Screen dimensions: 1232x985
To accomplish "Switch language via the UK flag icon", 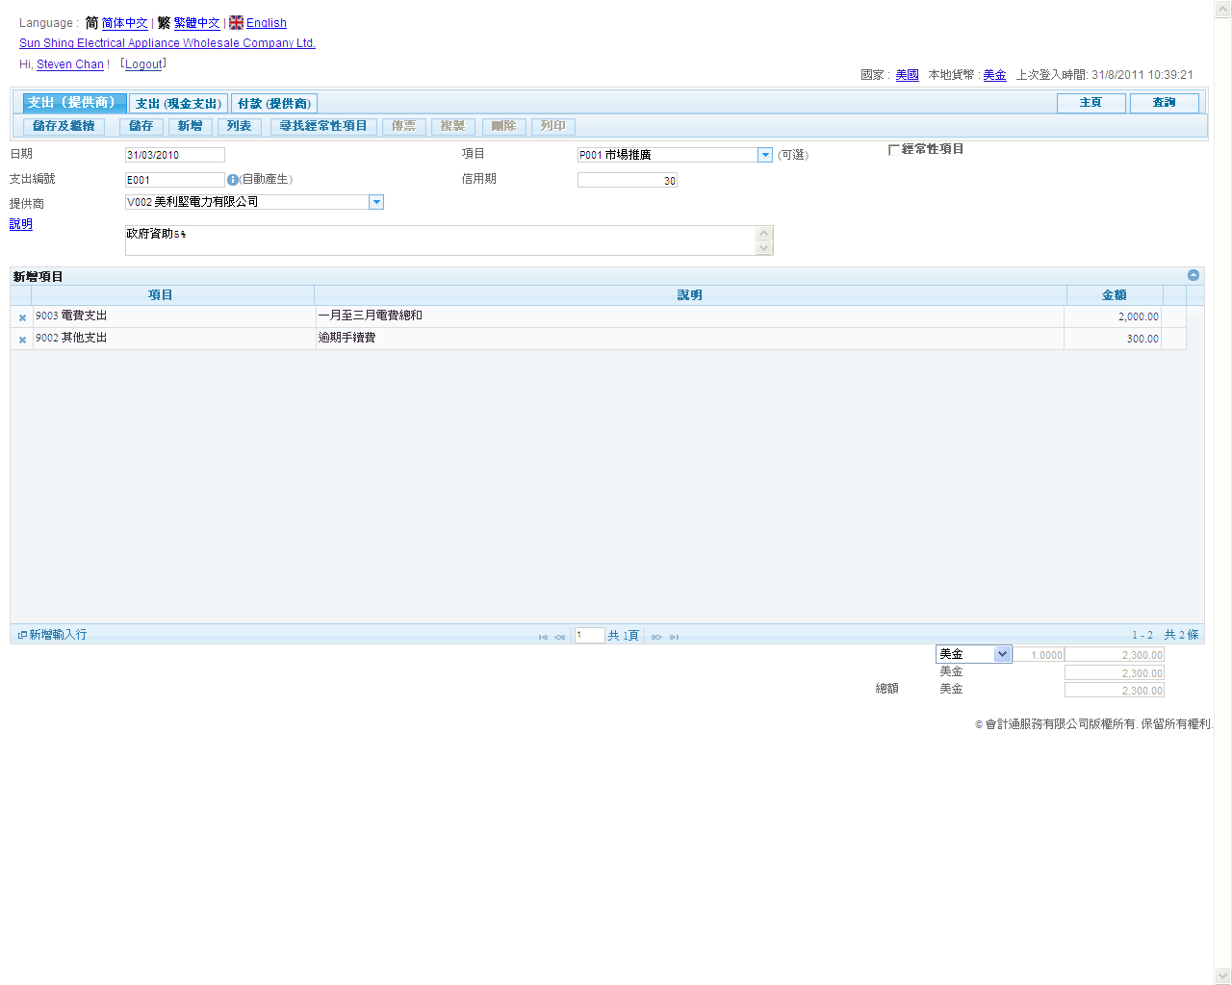I will [x=236, y=23].
